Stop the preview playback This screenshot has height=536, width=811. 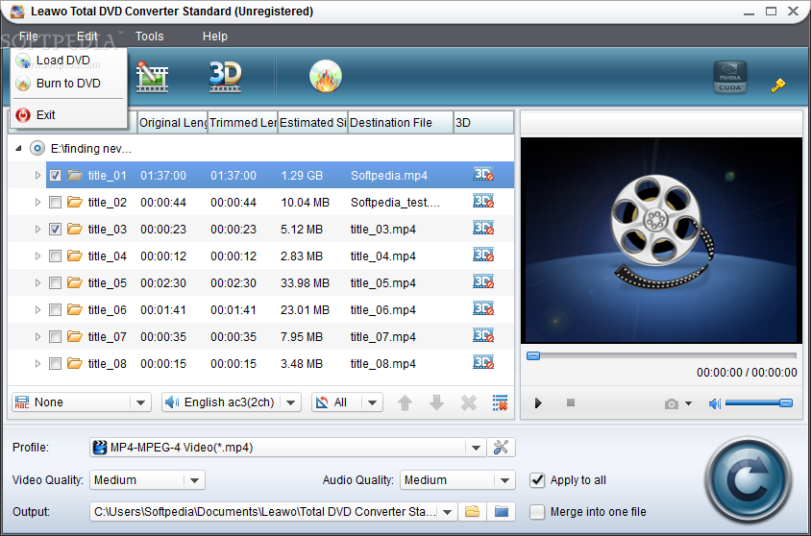[571, 402]
